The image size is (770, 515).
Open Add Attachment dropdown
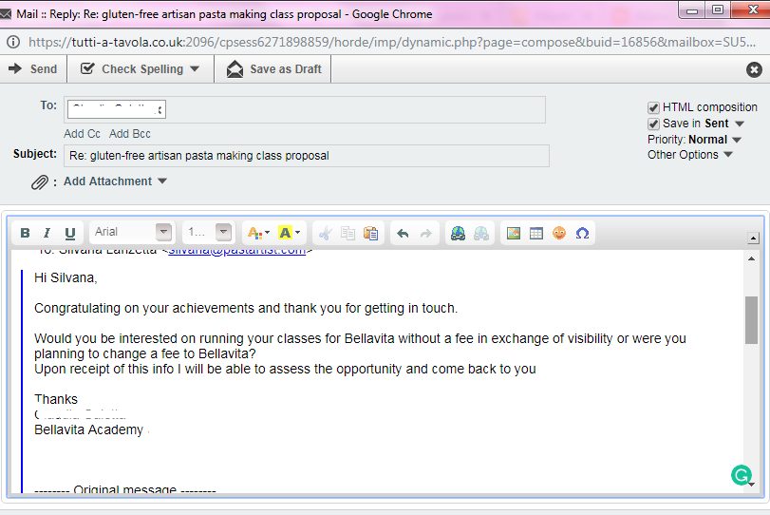[116, 181]
